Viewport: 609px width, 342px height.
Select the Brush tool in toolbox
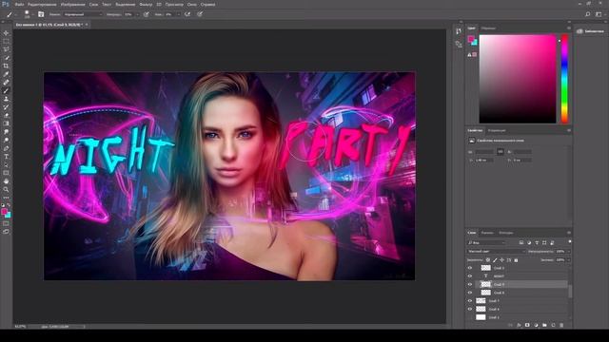(x=6, y=91)
